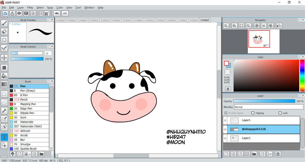Open the Layer menu
Screen dimensions: 305x162
pos(21,7)
